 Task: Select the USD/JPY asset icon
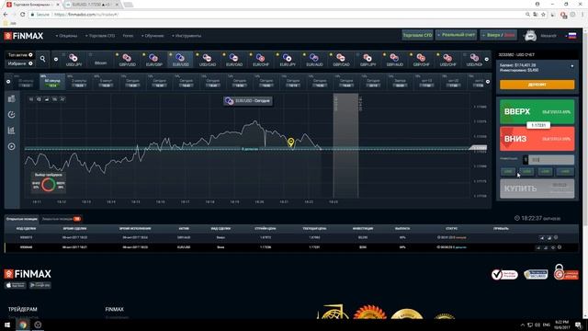click(x=73, y=58)
